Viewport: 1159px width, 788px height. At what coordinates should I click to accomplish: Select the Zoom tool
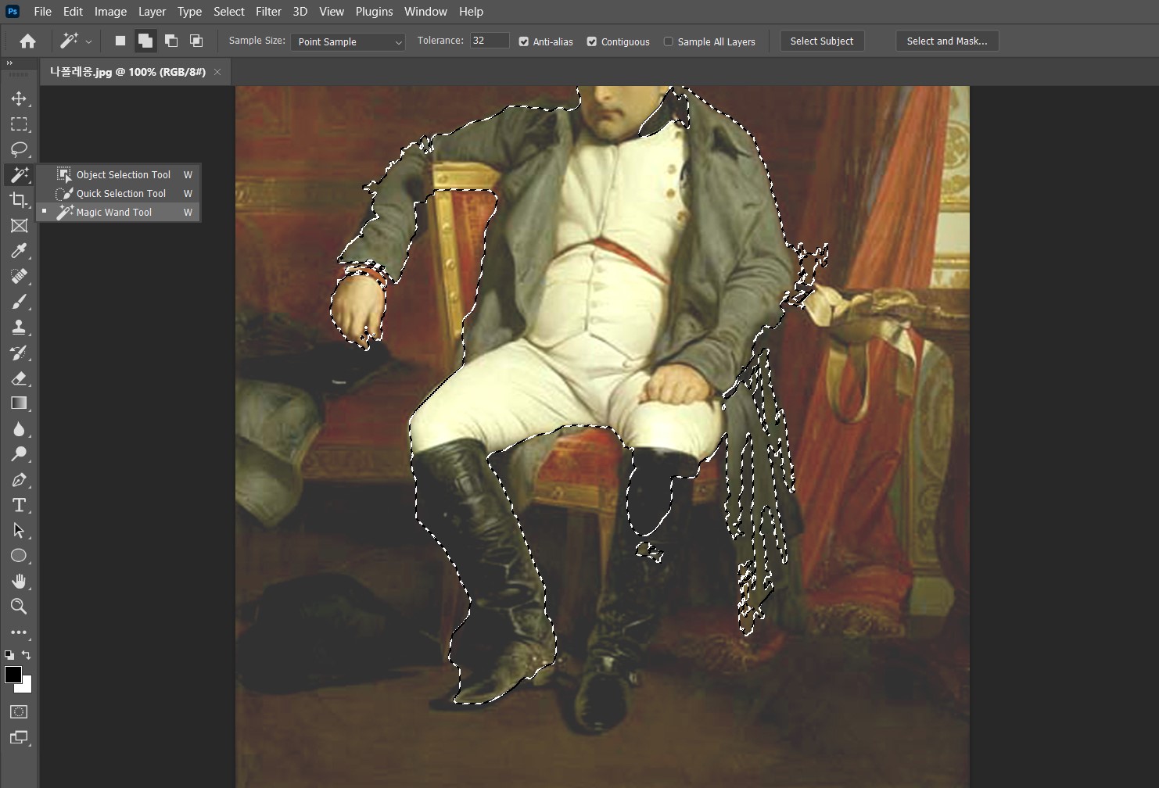point(19,607)
